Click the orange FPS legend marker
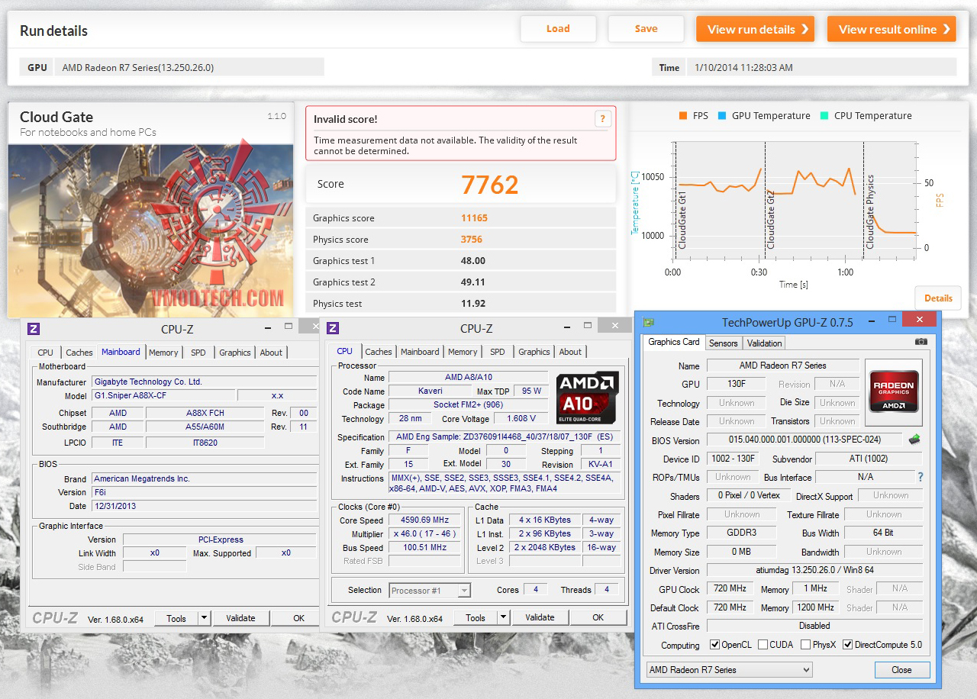This screenshot has width=977, height=699. [x=682, y=116]
